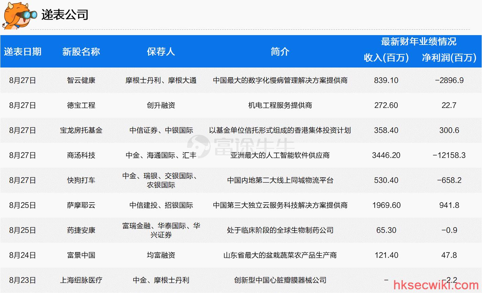Screen dimensions: 482x293
Task: Click net profit value −12158.3
Action: [449, 155]
